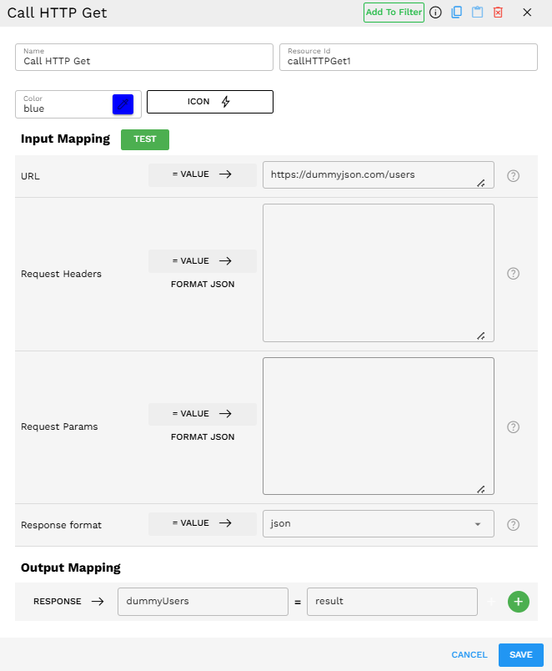This screenshot has height=671, width=552.
Task: Click the copy icon in the header
Action: [456, 13]
